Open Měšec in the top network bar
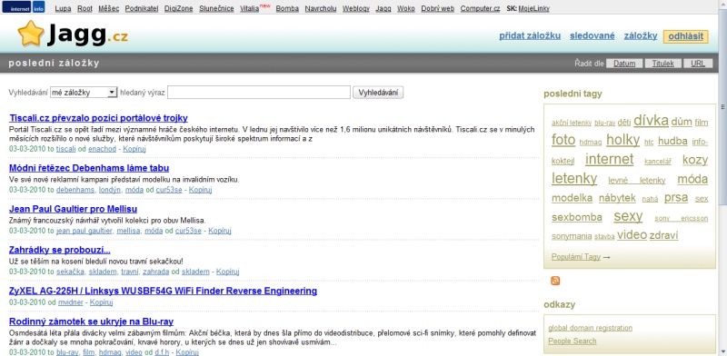The width and height of the screenshot is (727, 356). pos(108,8)
